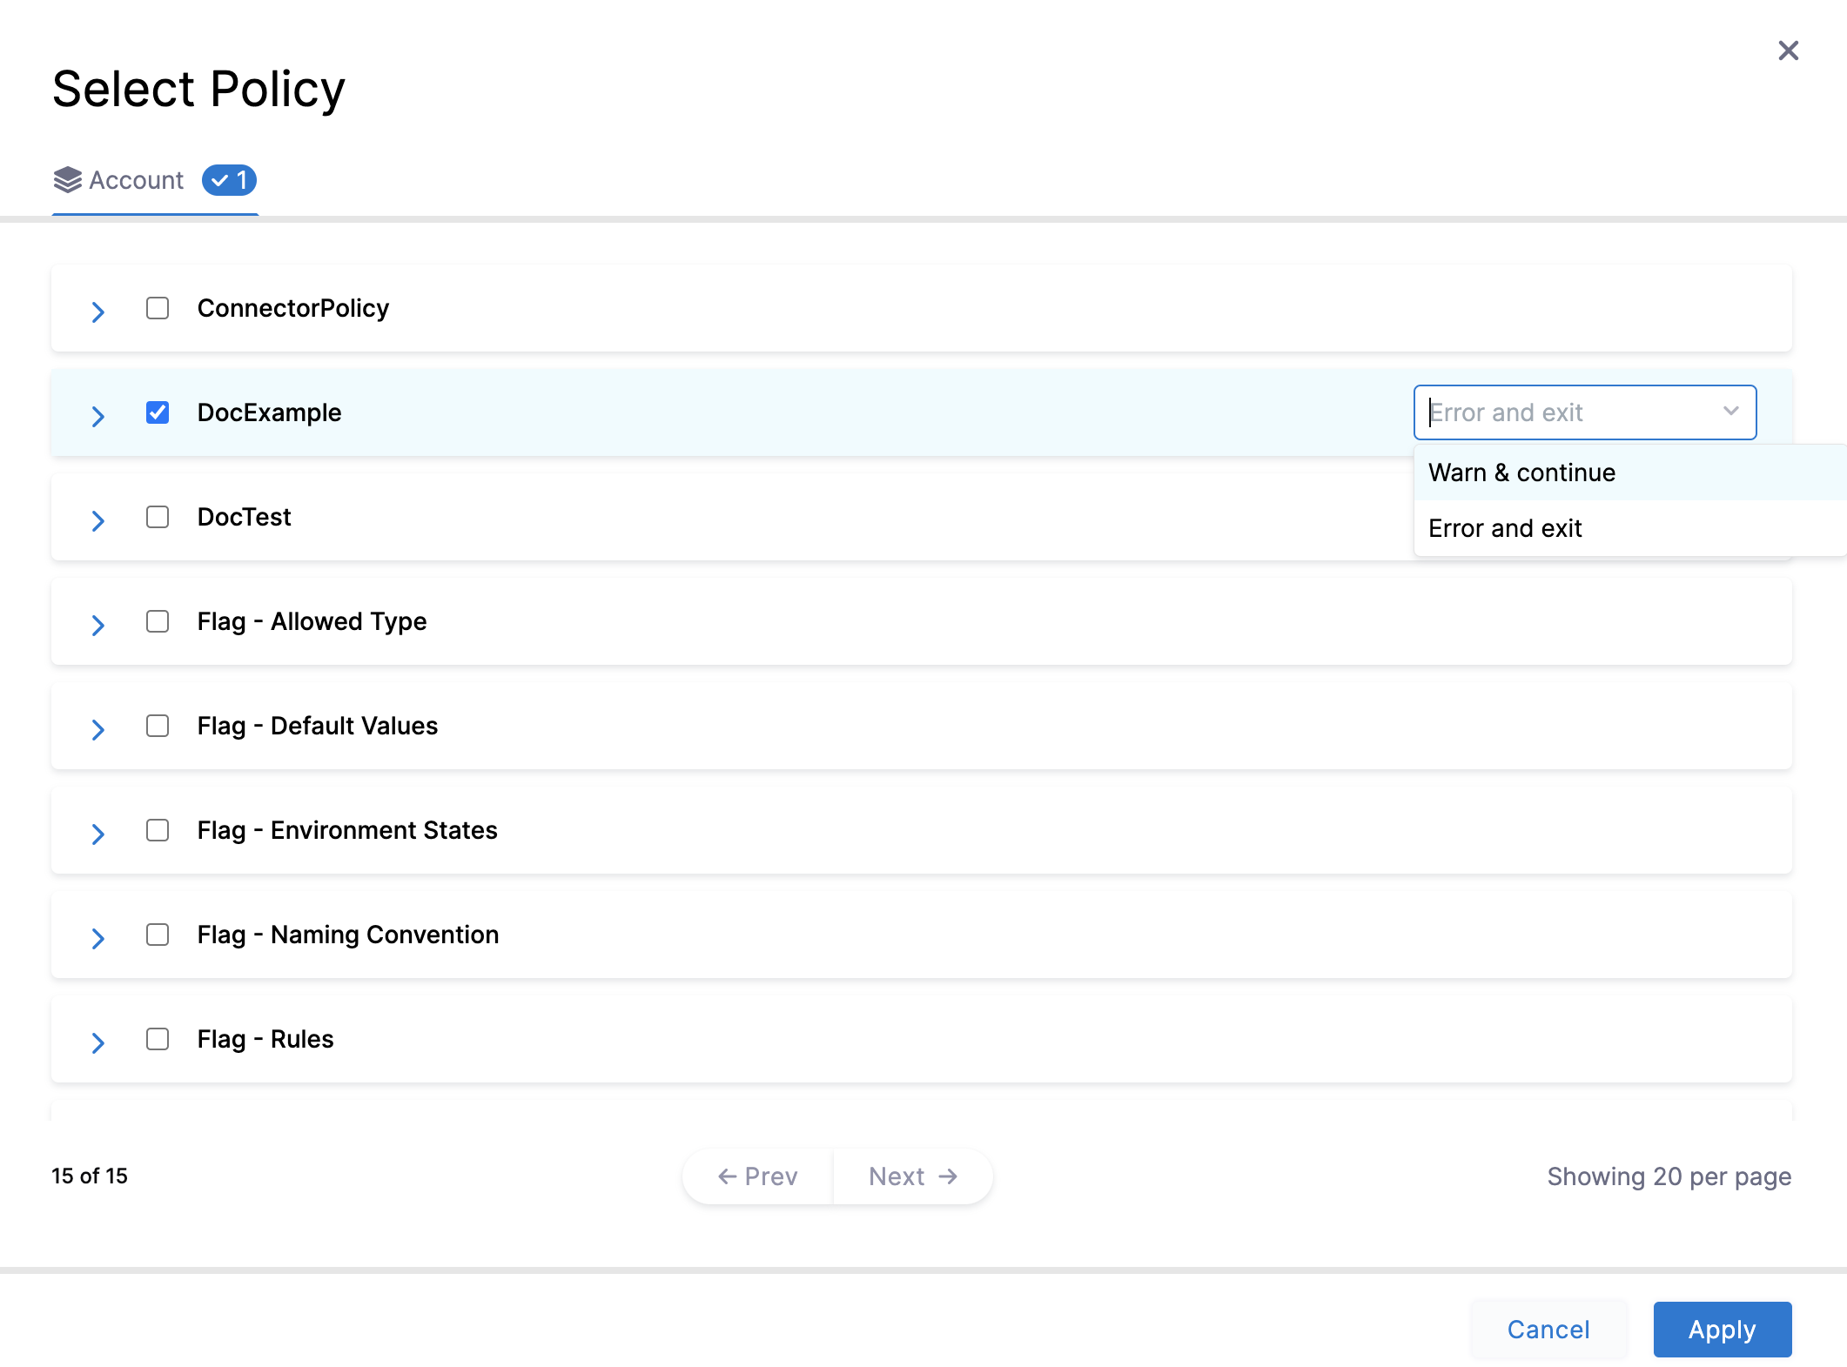The height and width of the screenshot is (1367, 1847).
Task: Choose Warn & continue option
Action: click(1521, 472)
